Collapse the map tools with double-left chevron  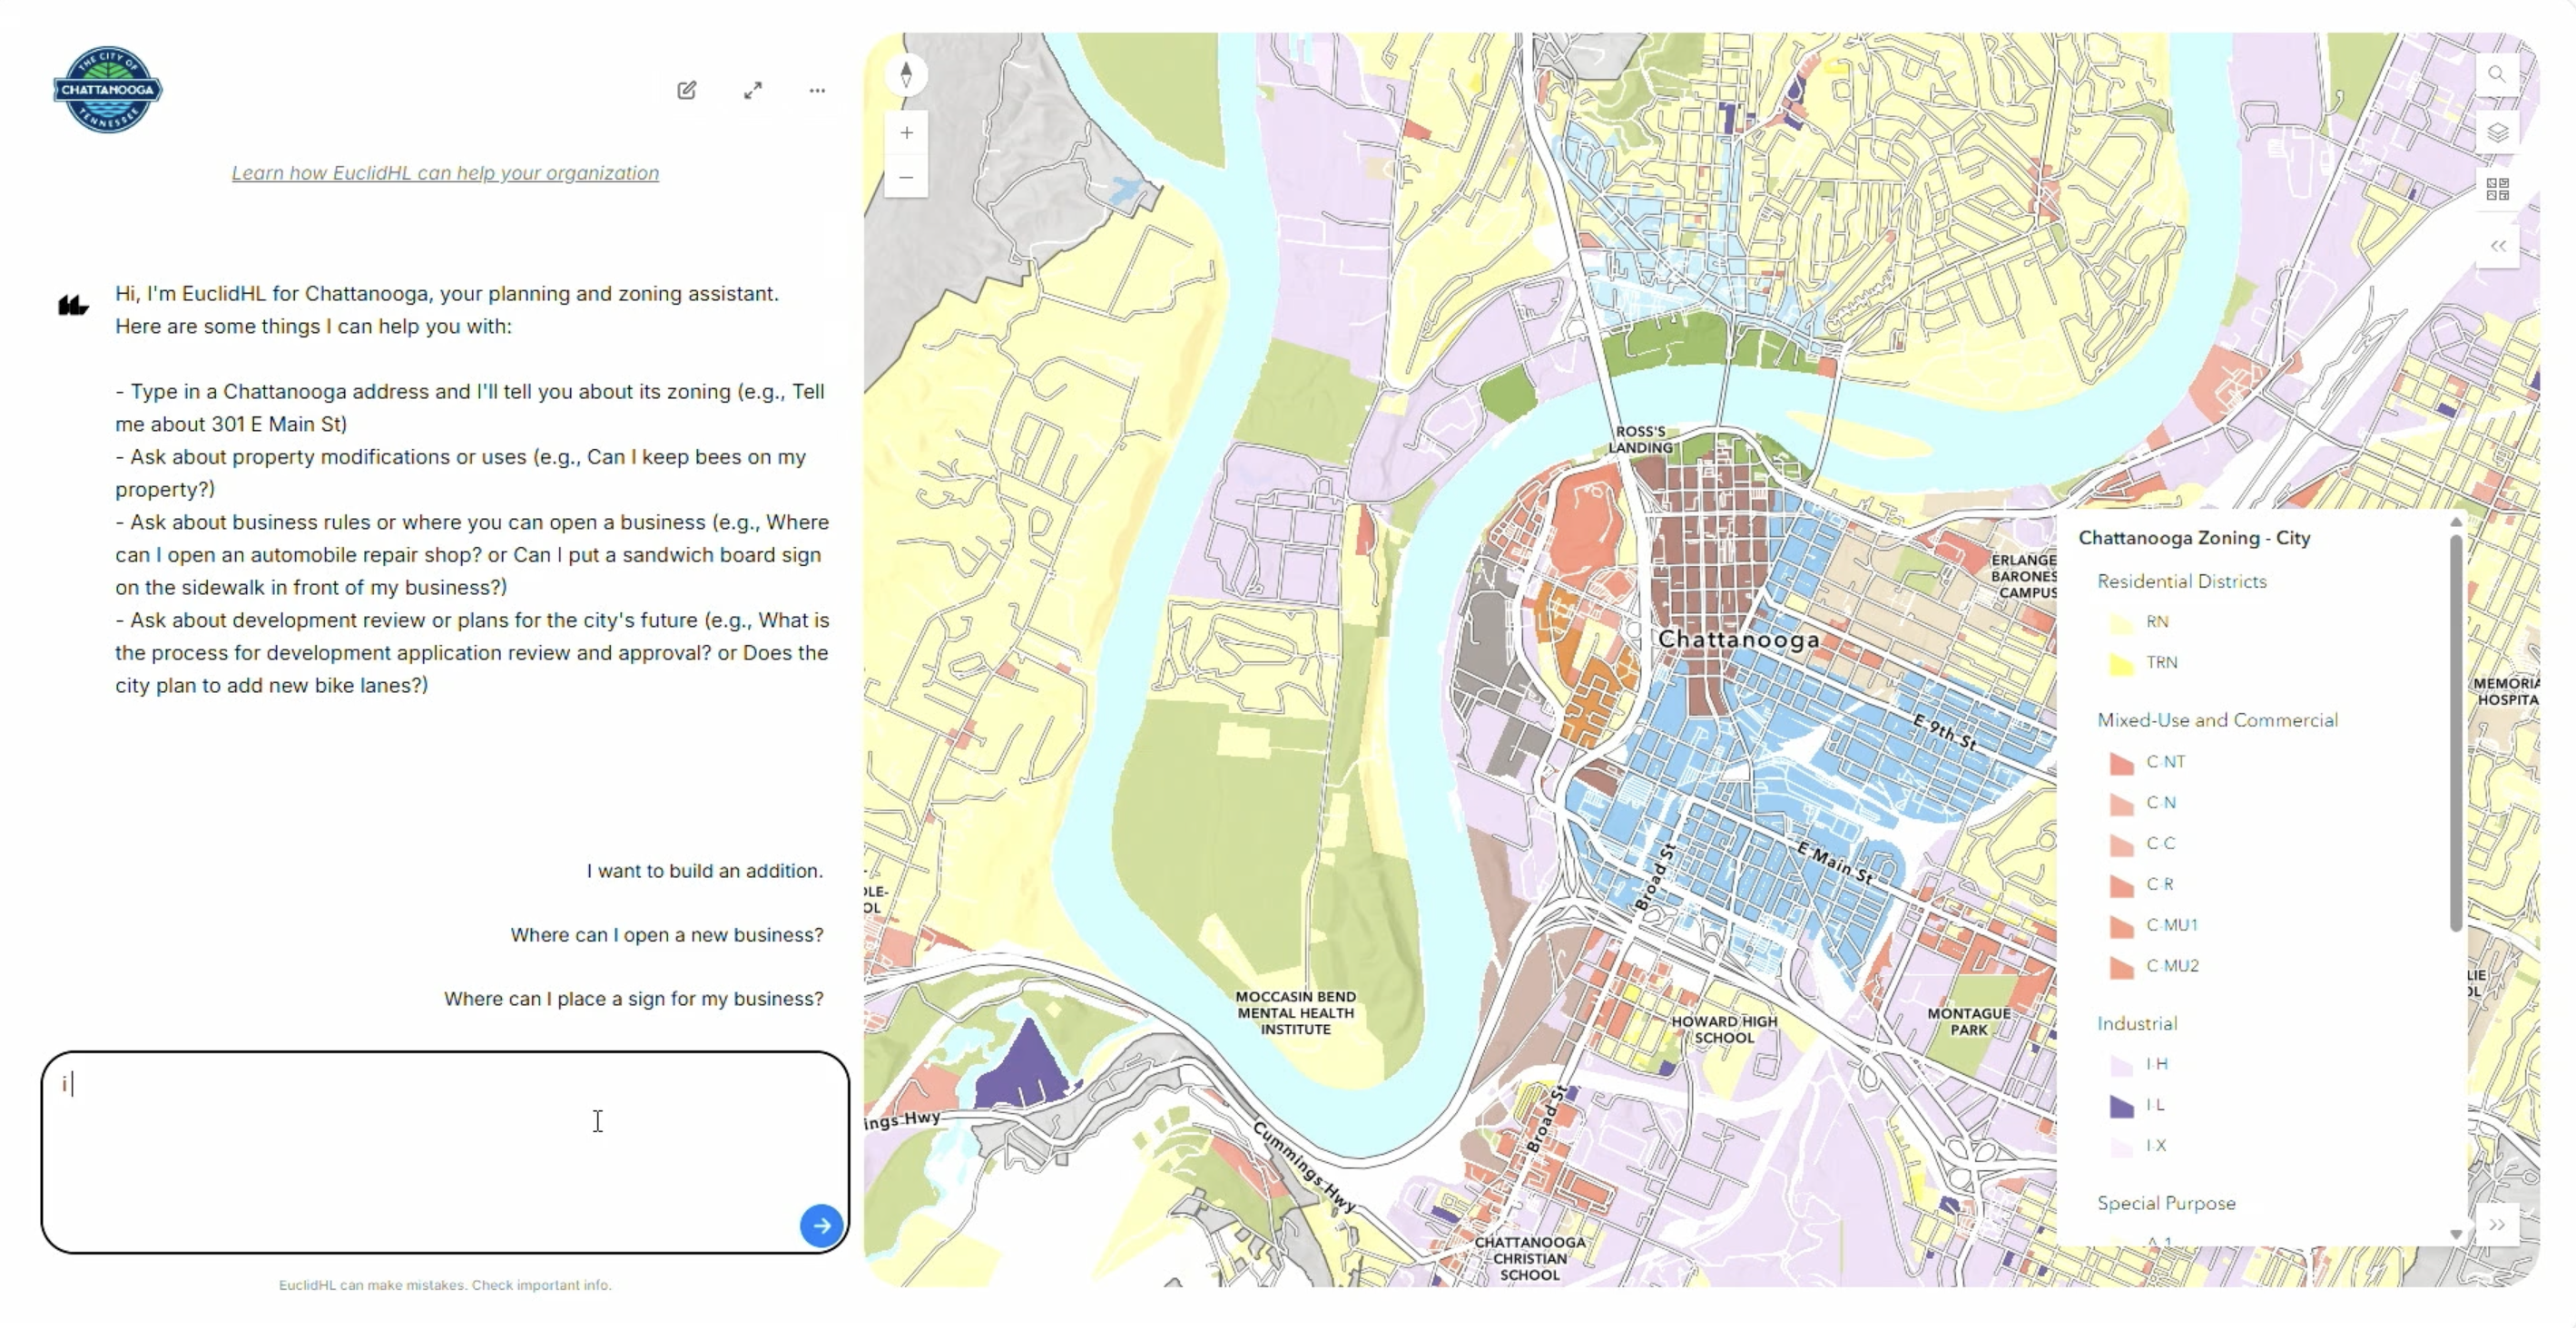(2496, 247)
